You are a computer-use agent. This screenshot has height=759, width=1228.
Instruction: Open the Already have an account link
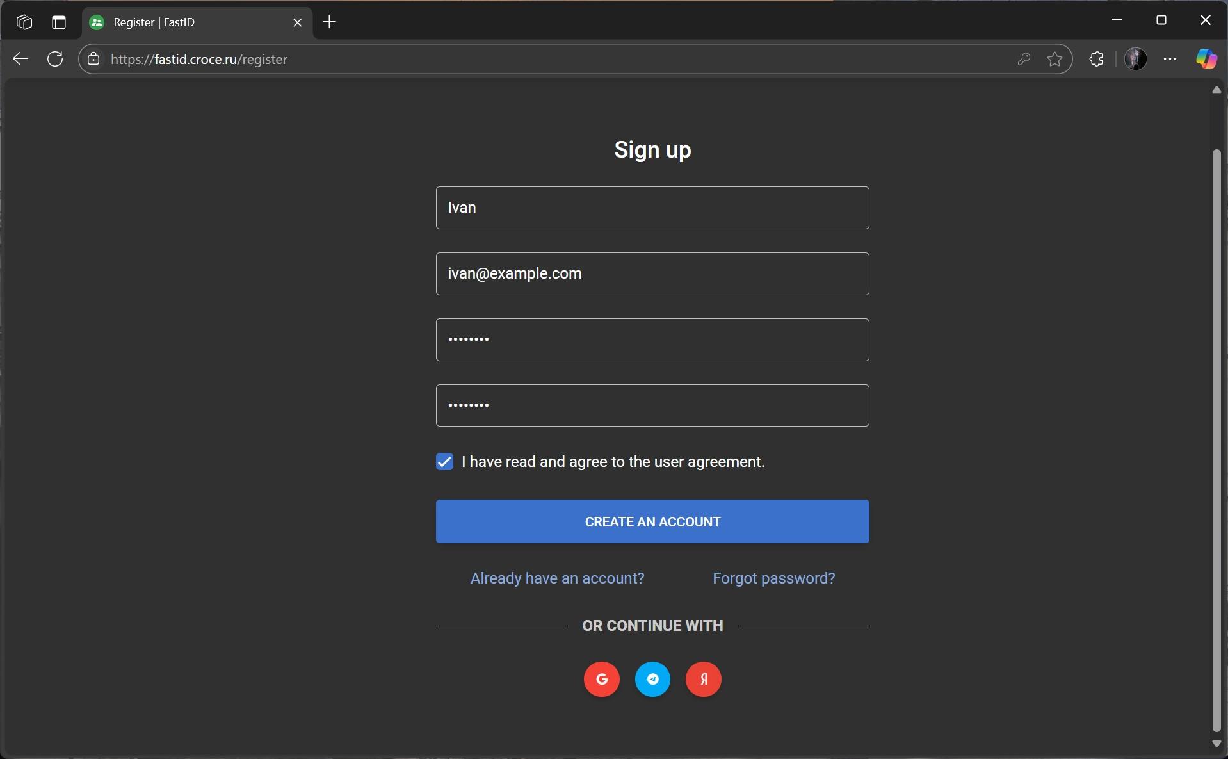click(557, 578)
